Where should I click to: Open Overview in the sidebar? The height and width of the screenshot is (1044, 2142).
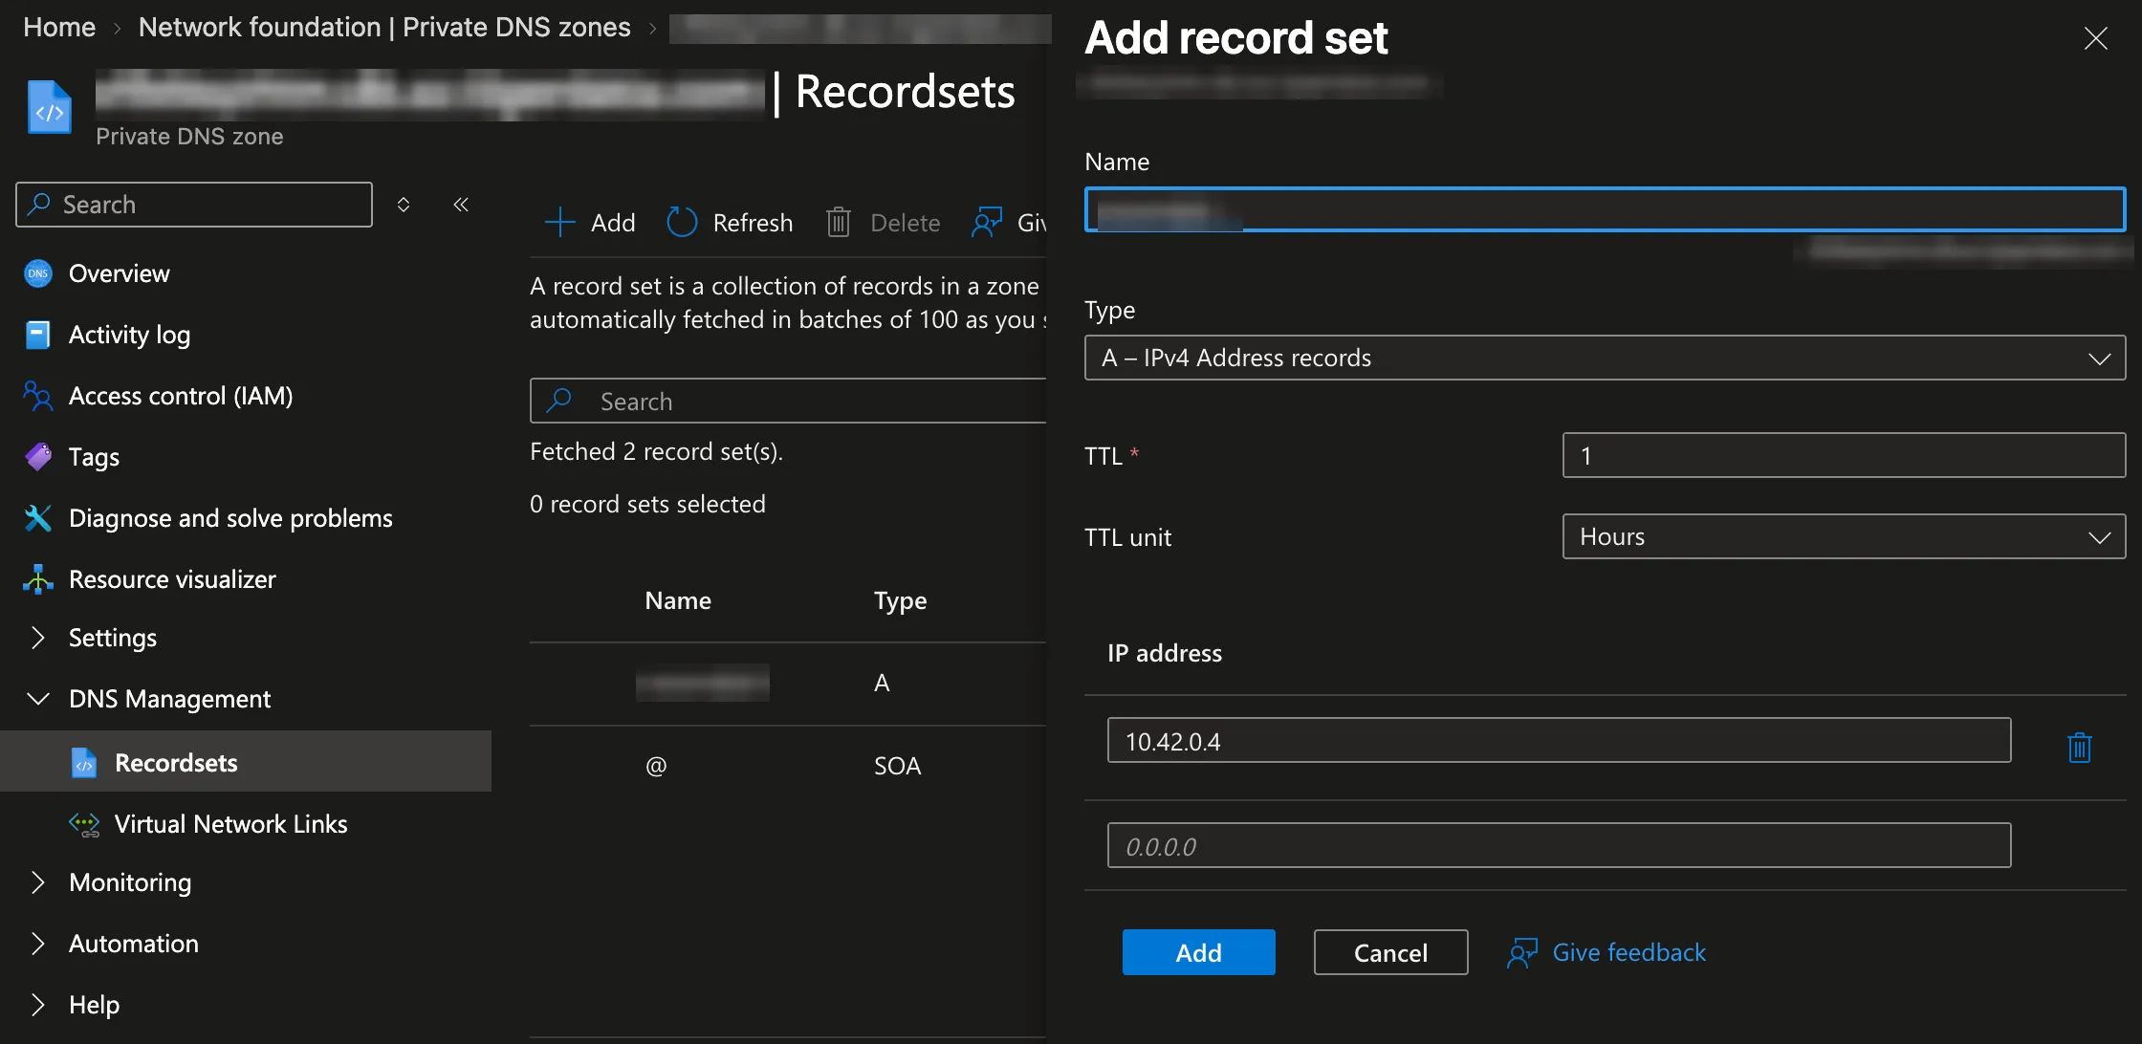[x=119, y=273]
